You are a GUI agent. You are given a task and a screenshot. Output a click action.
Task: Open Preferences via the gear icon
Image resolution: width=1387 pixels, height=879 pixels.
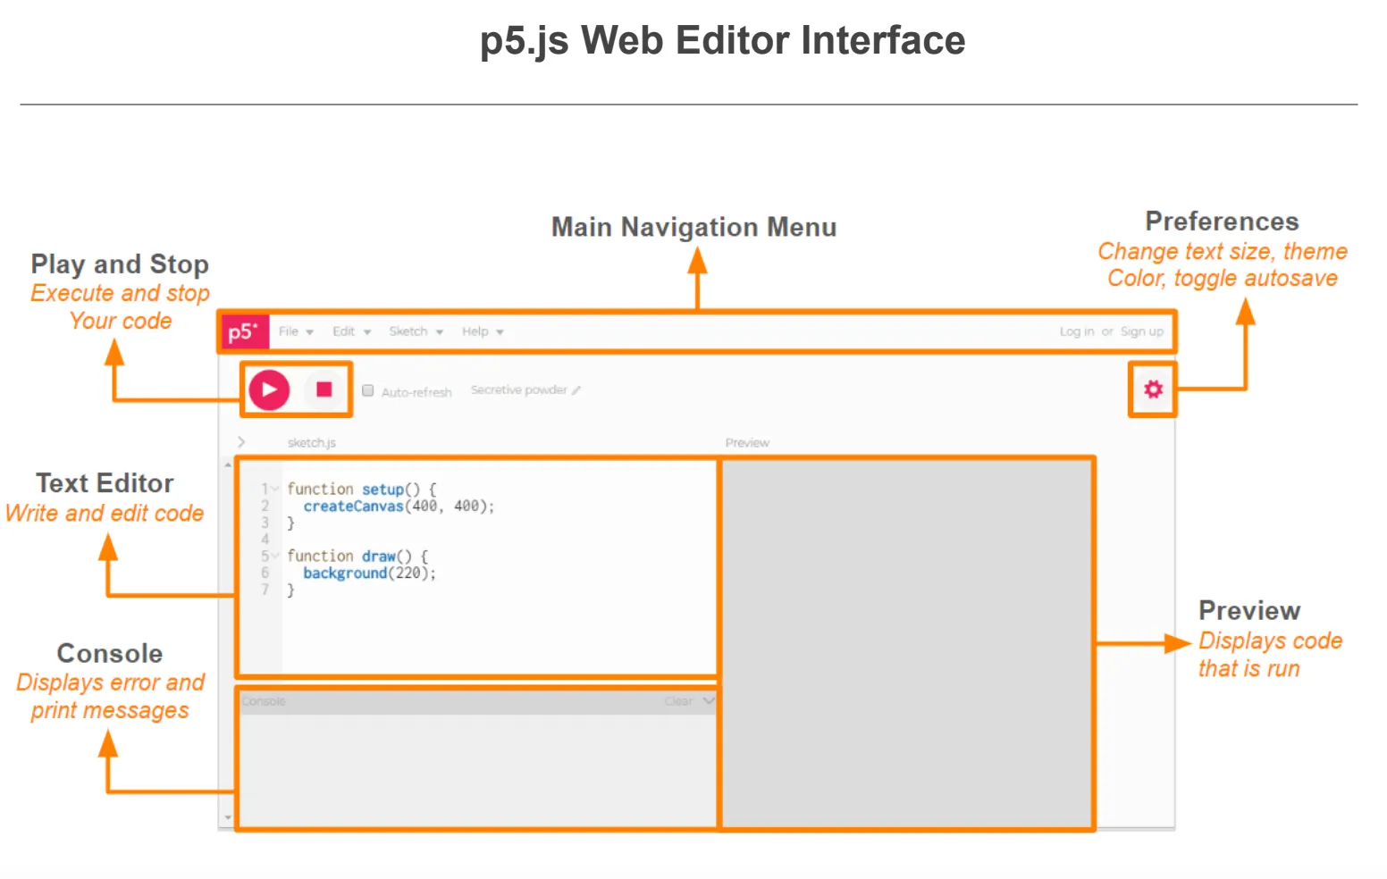click(x=1154, y=389)
